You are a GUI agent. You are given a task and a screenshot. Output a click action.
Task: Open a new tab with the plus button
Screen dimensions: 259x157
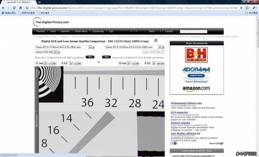click(x=39, y=2)
